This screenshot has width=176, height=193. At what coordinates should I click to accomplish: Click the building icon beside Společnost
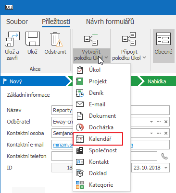(x=80, y=150)
